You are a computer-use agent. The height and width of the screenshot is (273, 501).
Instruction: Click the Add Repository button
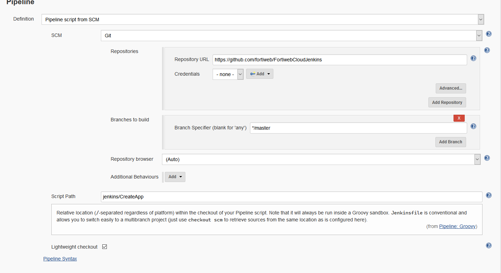pos(447,103)
